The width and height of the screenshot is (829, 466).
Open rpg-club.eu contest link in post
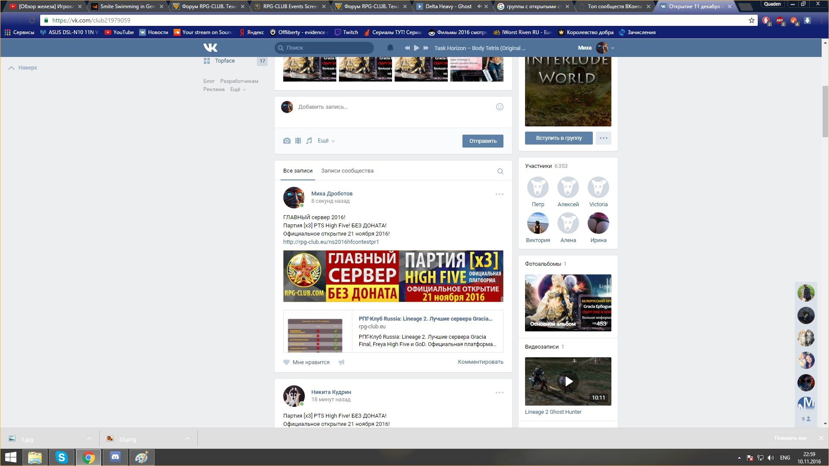tap(331, 242)
